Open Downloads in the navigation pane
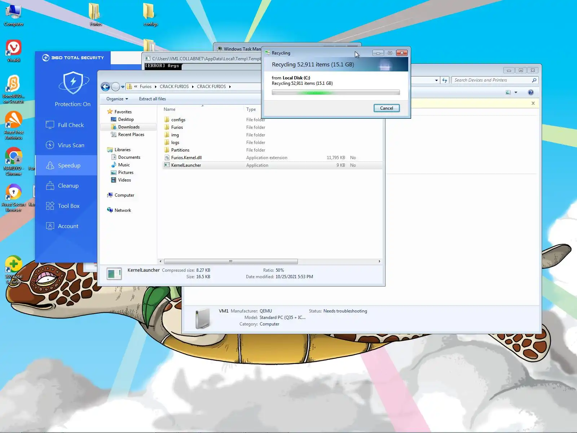The image size is (577, 433). [129, 127]
